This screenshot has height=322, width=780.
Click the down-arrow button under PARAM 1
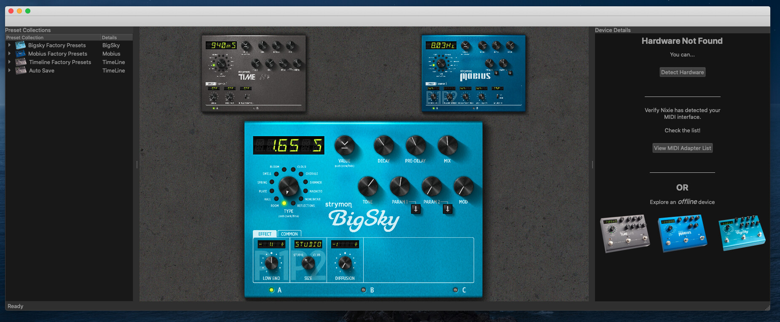[416, 209]
